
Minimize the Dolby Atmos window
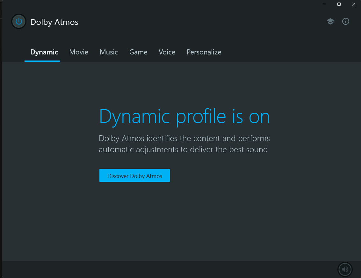click(324, 4)
